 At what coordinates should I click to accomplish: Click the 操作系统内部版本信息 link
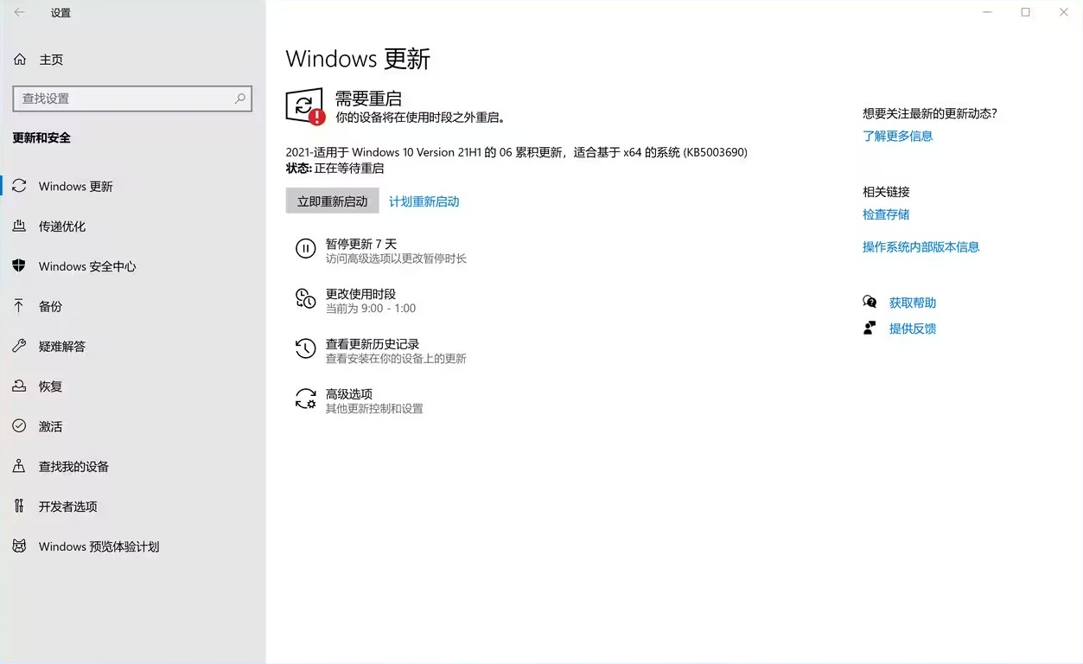(921, 246)
